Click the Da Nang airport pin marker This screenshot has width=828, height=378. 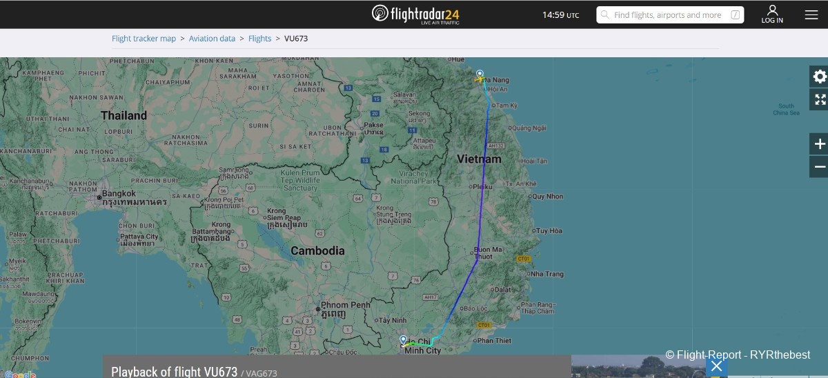(x=480, y=73)
